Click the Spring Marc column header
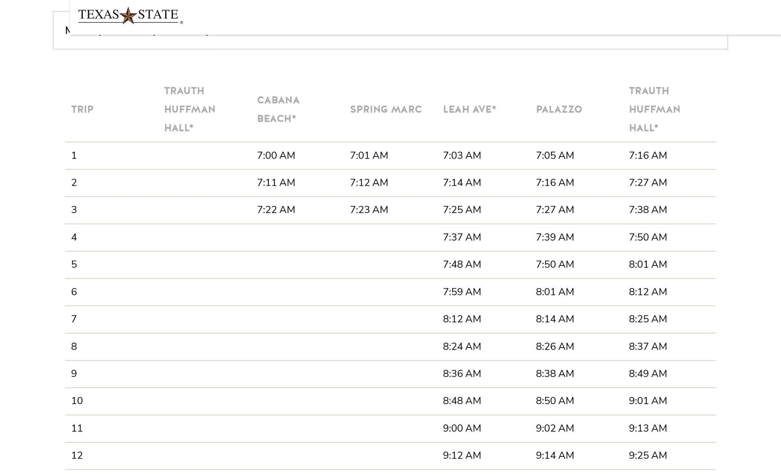The width and height of the screenshot is (781, 474). 386,109
